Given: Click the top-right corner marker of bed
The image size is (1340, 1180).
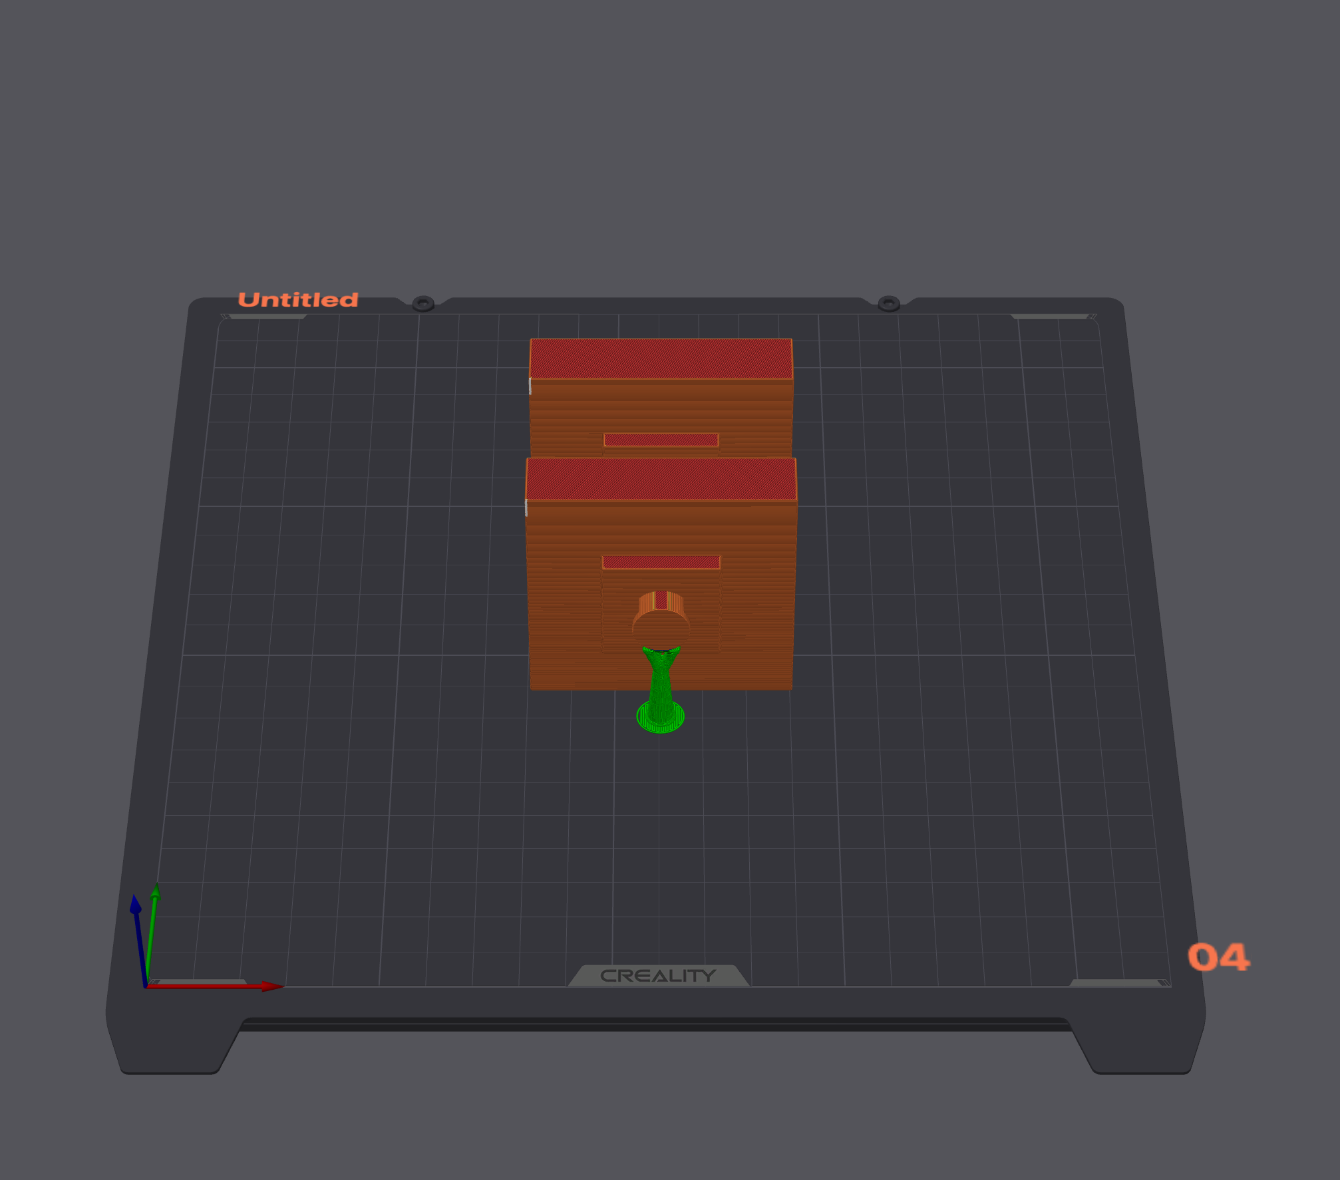Looking at the screenshot, I should click(1053, 317).
